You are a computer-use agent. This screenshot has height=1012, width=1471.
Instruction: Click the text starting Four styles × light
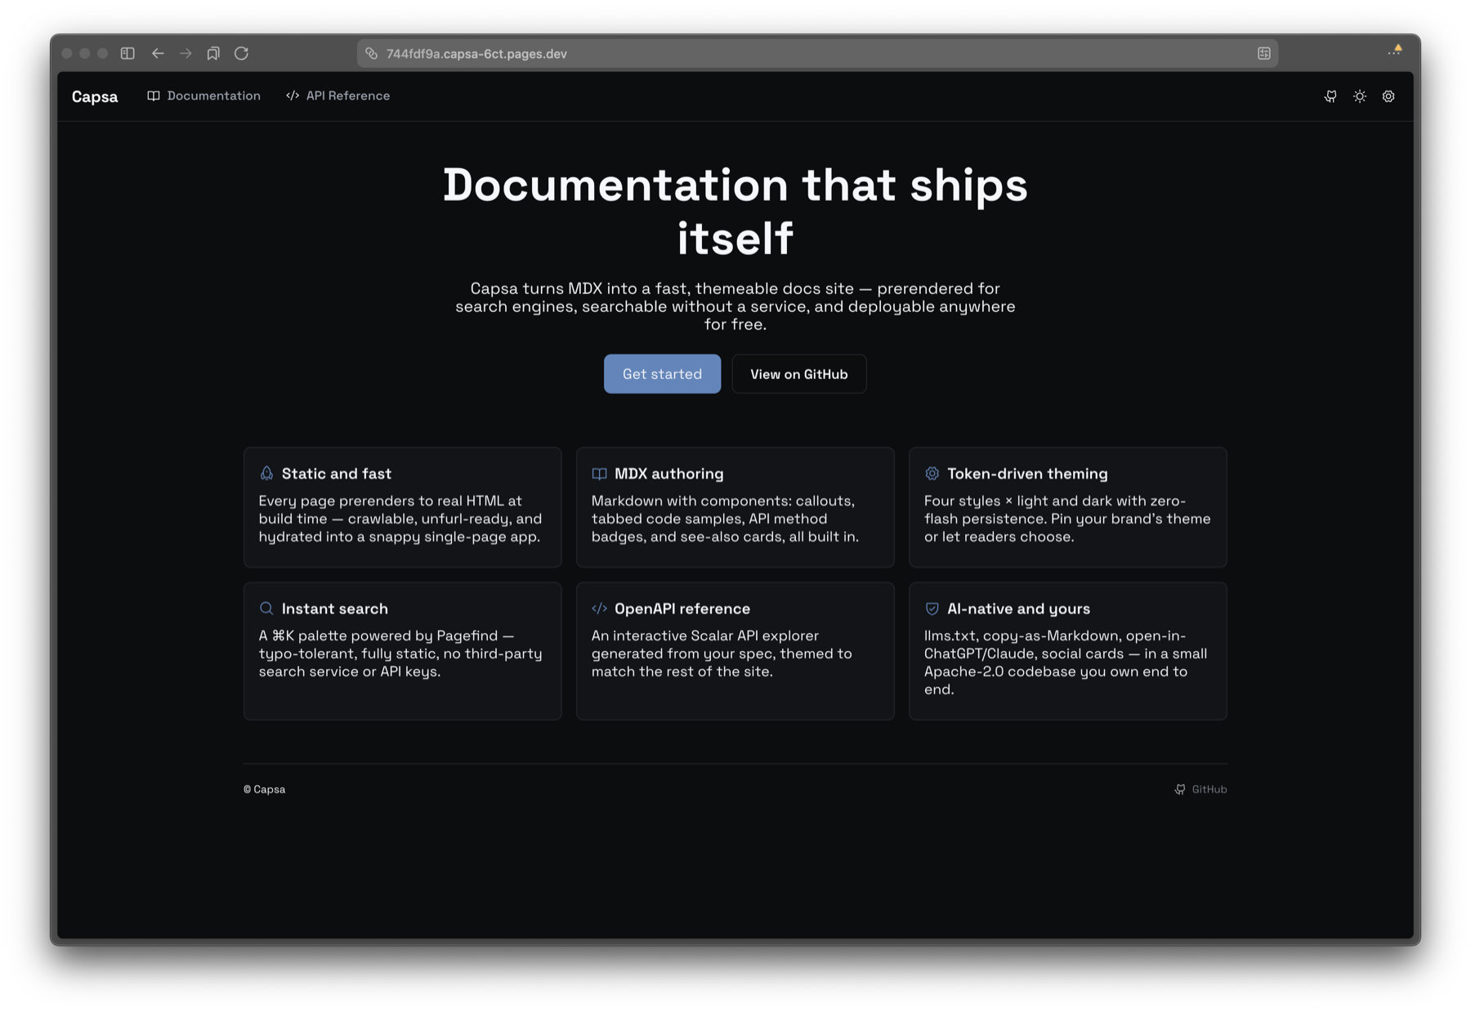(x=1067, y=519)
